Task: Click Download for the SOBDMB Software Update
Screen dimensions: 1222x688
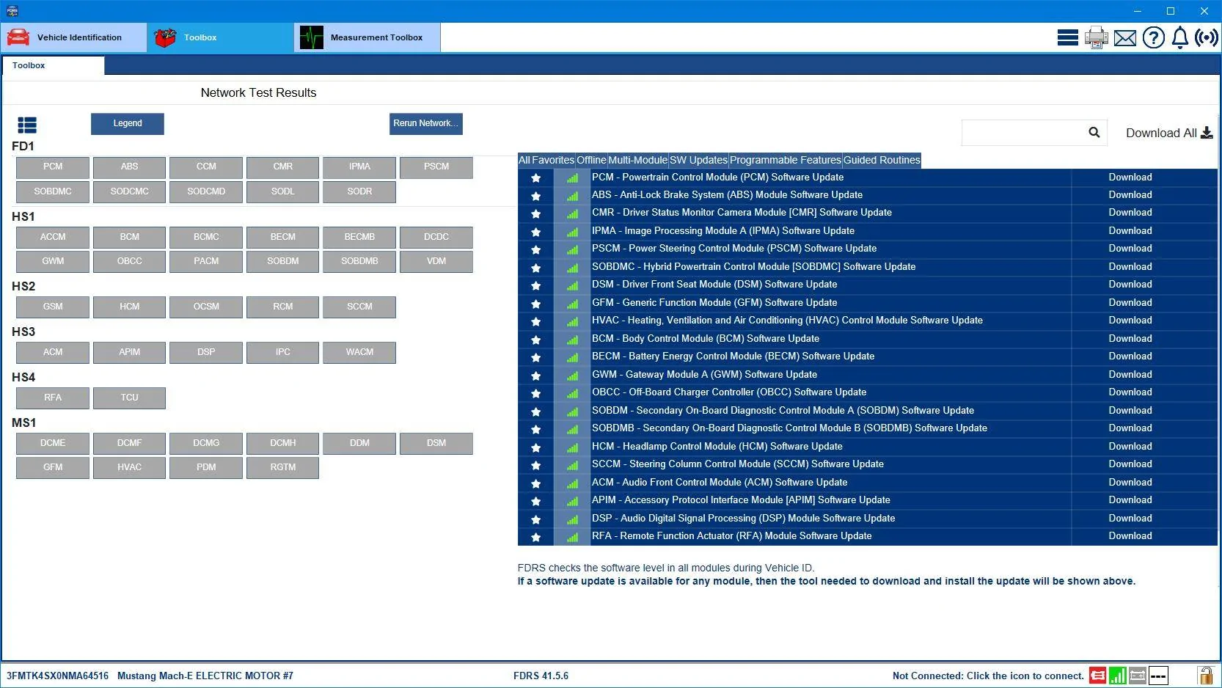Action: click(1130, 428)
